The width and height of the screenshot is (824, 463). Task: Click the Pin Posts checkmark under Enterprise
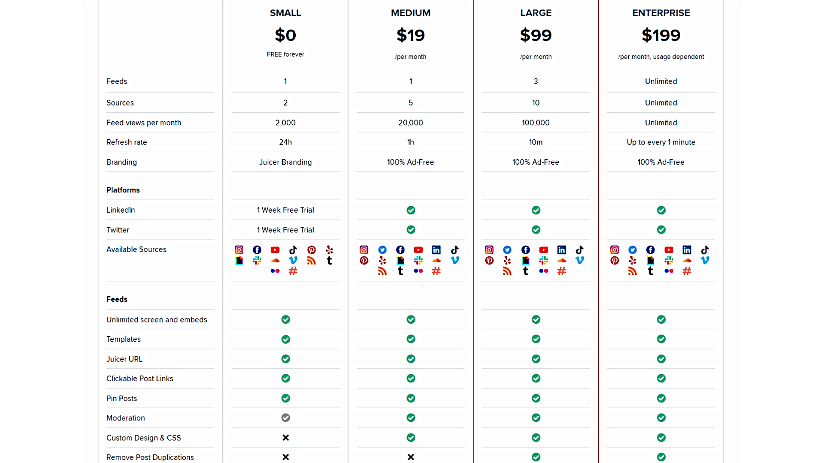(661, 398)
